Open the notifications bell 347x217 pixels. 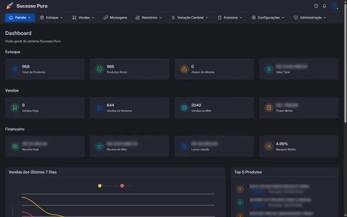click(x=324, y=6)
